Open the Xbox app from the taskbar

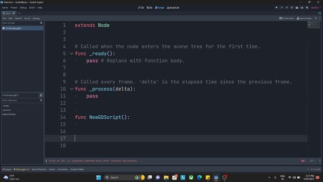point(191,177)
